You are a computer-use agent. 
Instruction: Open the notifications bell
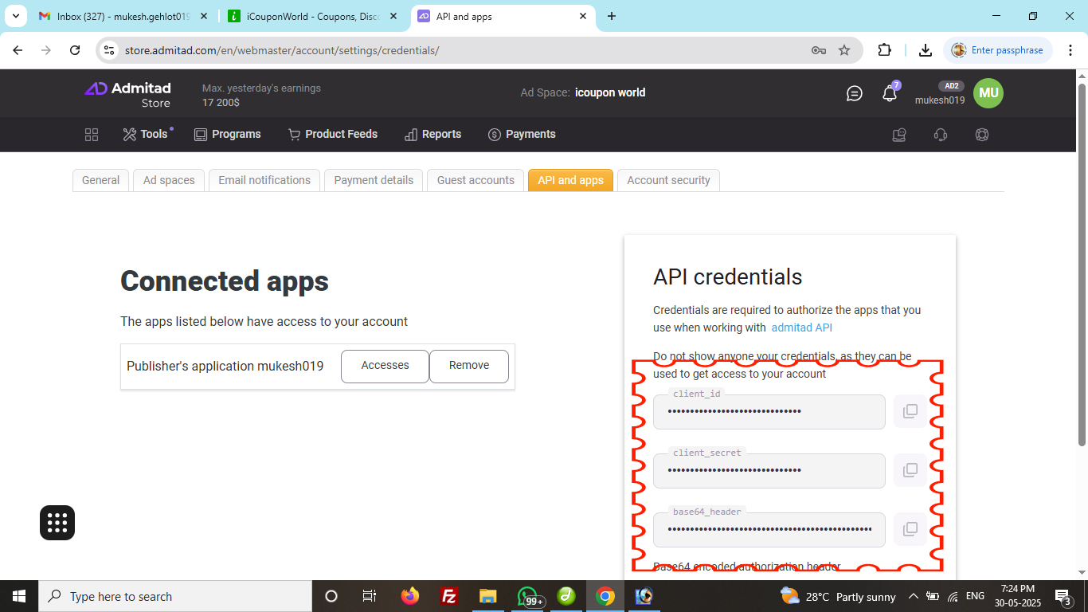tap(890, 93)
